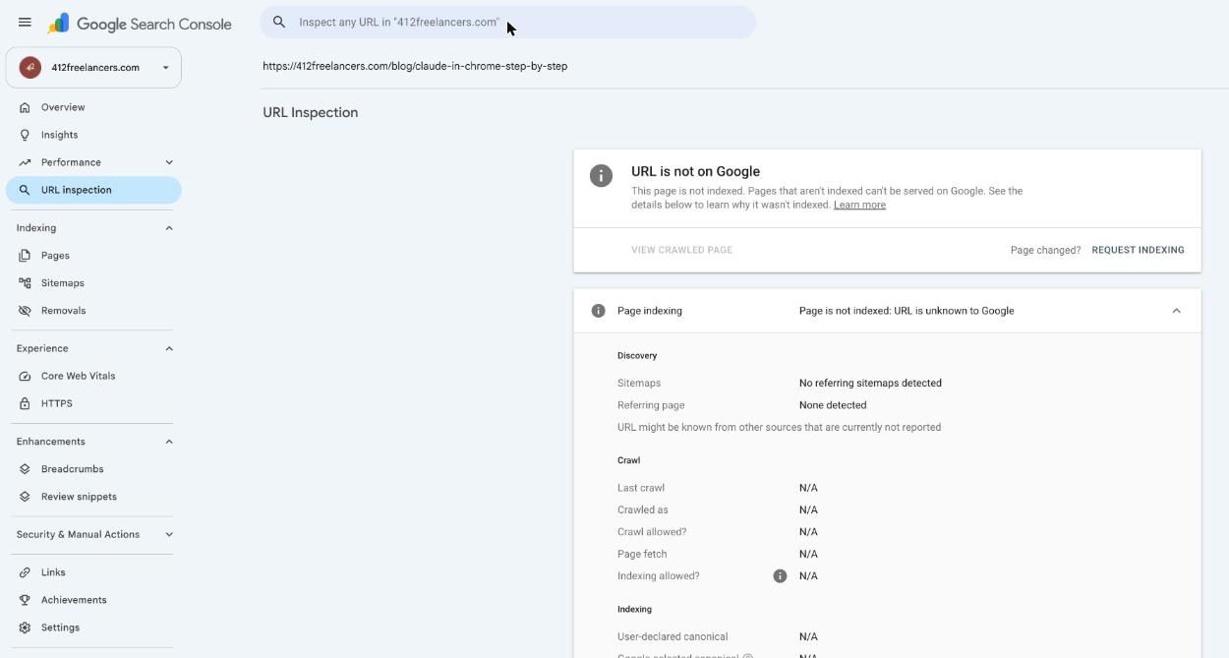This screenshot has width=1229, height=658.
Task: Click the 412freelancers.com property avatar icon
Action: [30, 67]
